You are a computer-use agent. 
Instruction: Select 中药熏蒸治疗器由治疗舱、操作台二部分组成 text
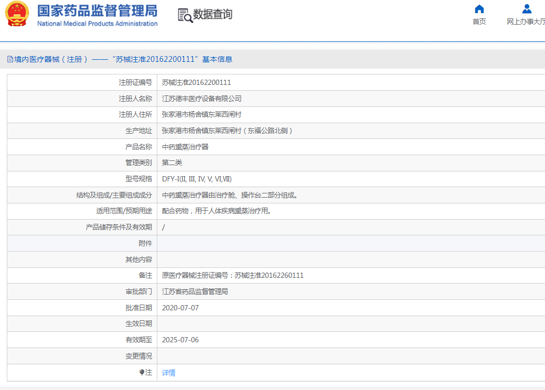click(230, 195)
